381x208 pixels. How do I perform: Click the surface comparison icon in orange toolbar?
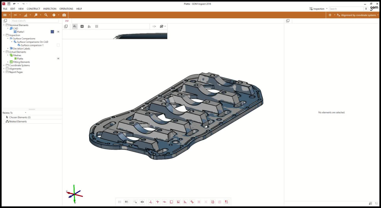[15, 15]
